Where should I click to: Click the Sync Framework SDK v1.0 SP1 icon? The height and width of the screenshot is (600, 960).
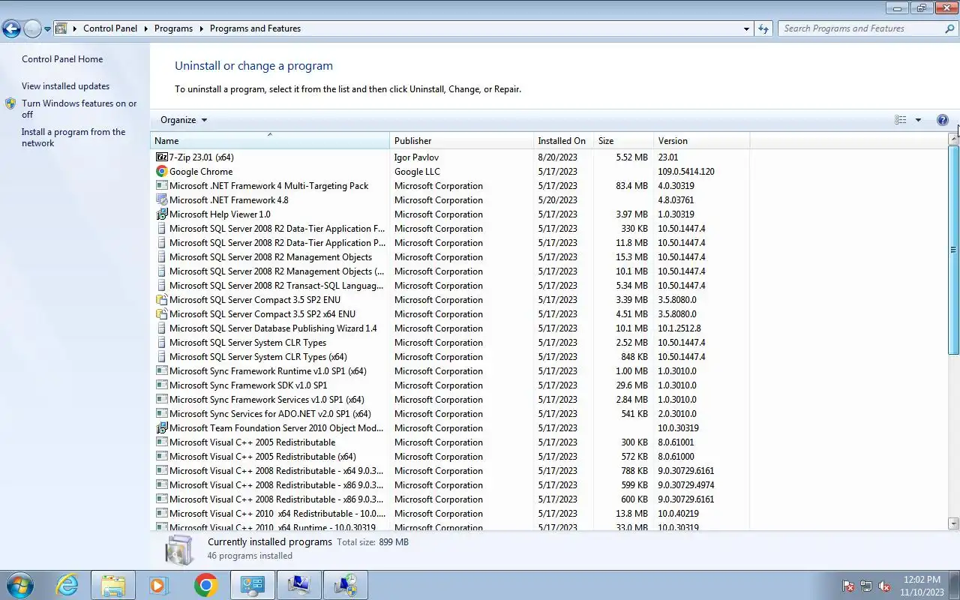(161, 385)
